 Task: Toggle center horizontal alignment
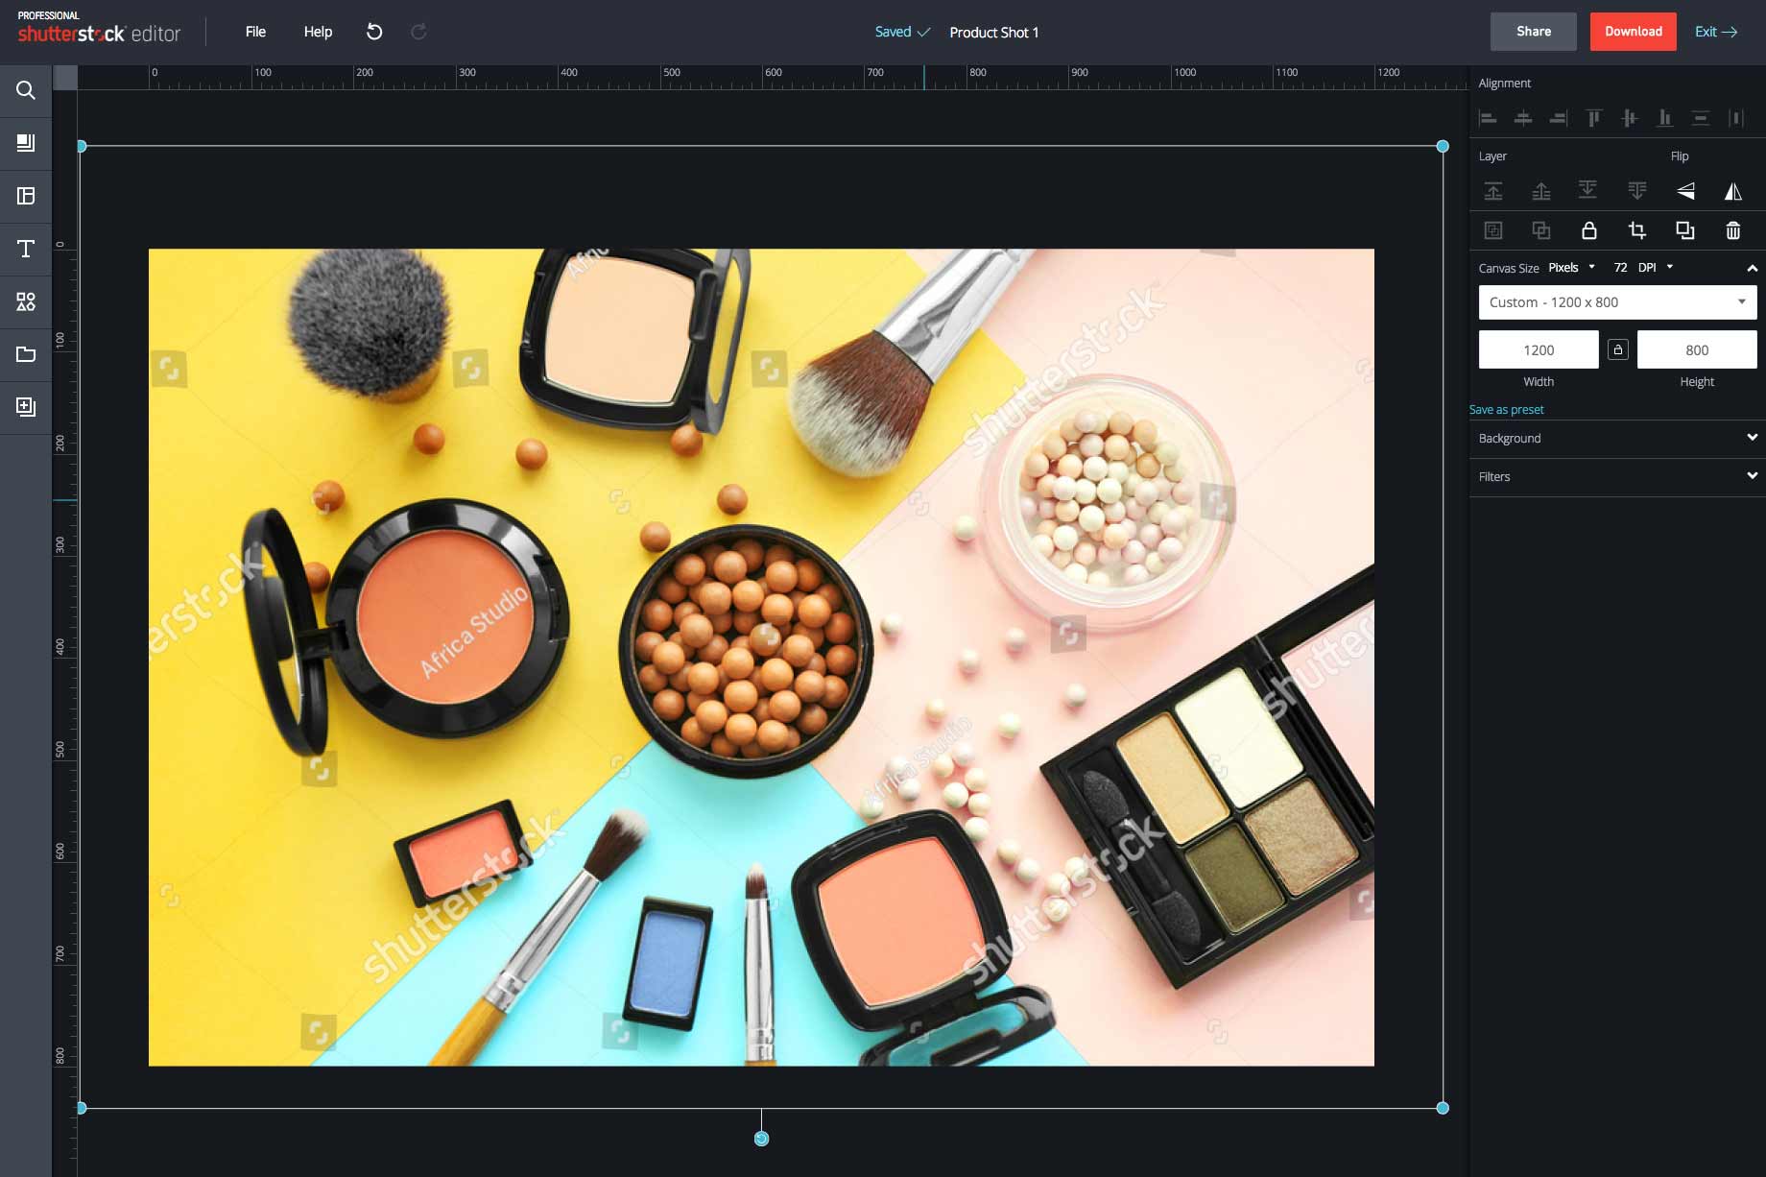[1523, 118]
